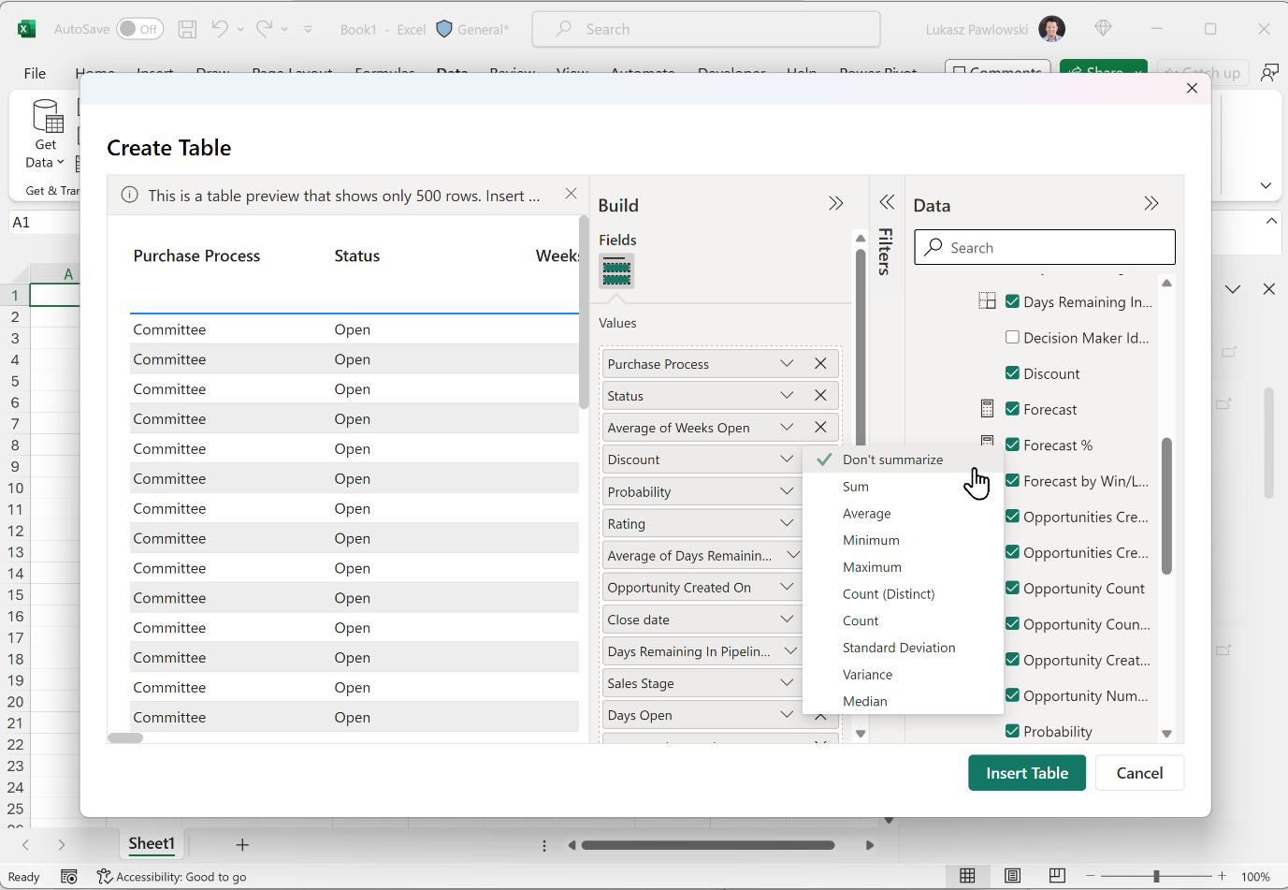Select the table fields icon in Build
Viewport: 1288px width, 890px height.
click(616, 271)
